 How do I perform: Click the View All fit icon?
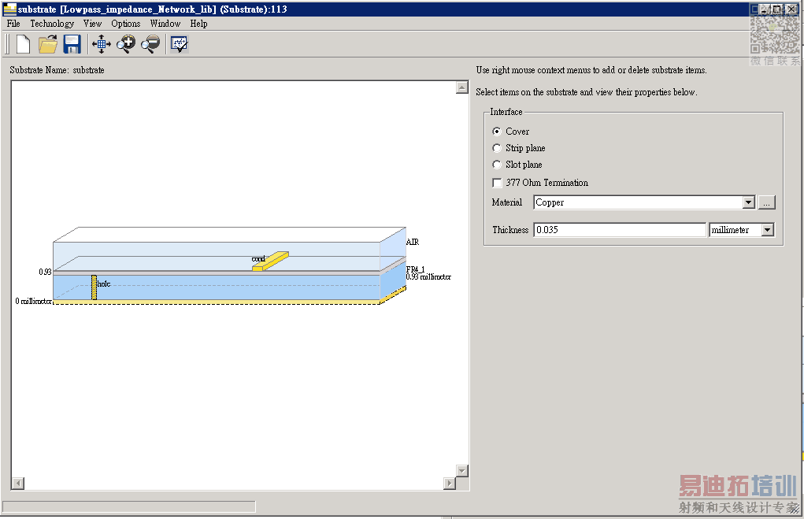pos(102,44)
